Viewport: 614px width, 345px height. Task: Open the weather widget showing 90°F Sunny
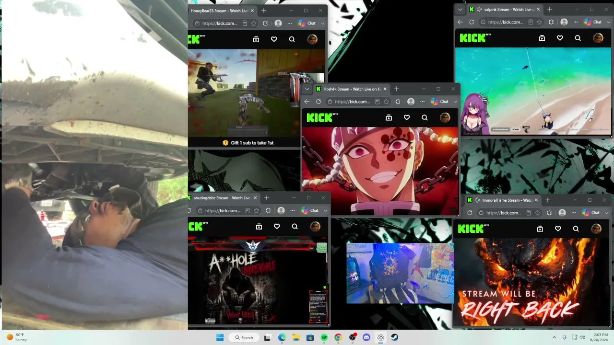(17, 337)
